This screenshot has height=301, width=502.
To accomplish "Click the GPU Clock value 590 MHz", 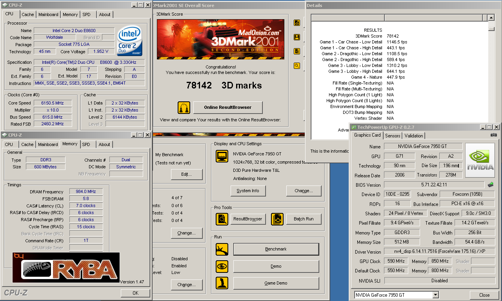I will [396, 261].
